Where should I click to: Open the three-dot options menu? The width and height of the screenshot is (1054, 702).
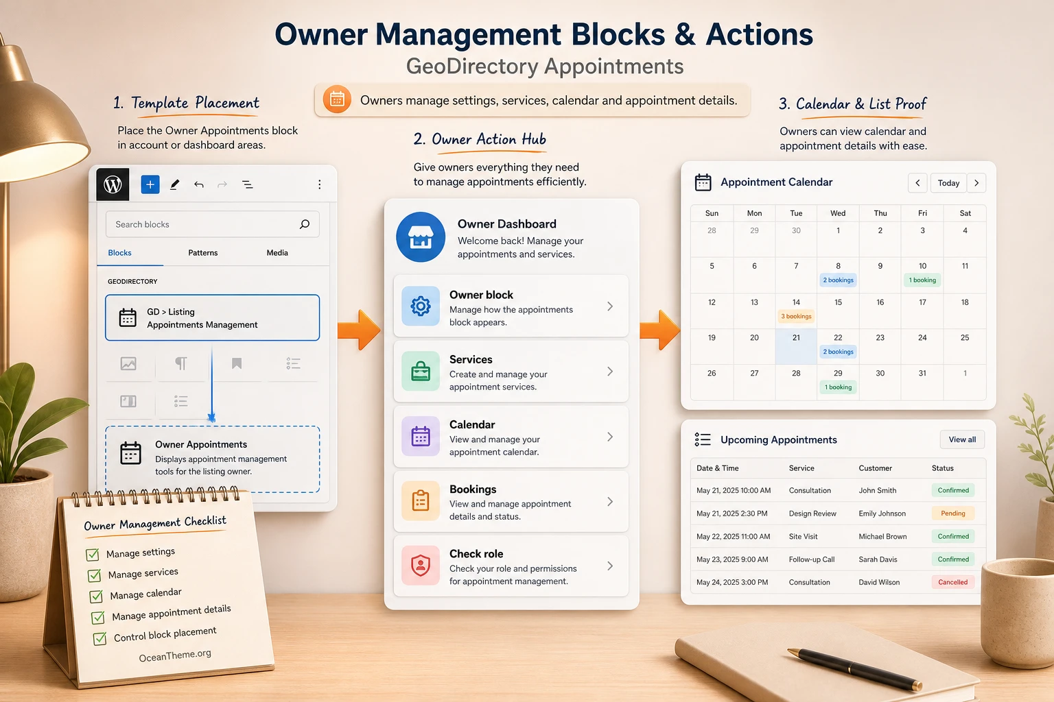point(319,184)
